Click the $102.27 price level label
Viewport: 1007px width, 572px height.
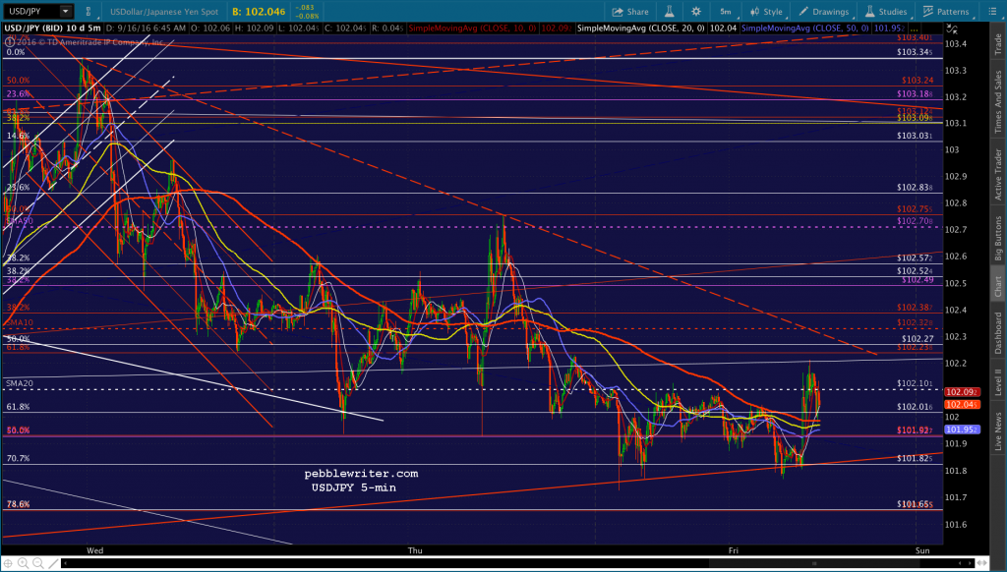(918, 338)
